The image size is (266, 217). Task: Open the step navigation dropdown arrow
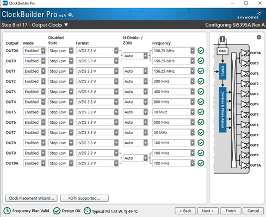click(66, 25)
